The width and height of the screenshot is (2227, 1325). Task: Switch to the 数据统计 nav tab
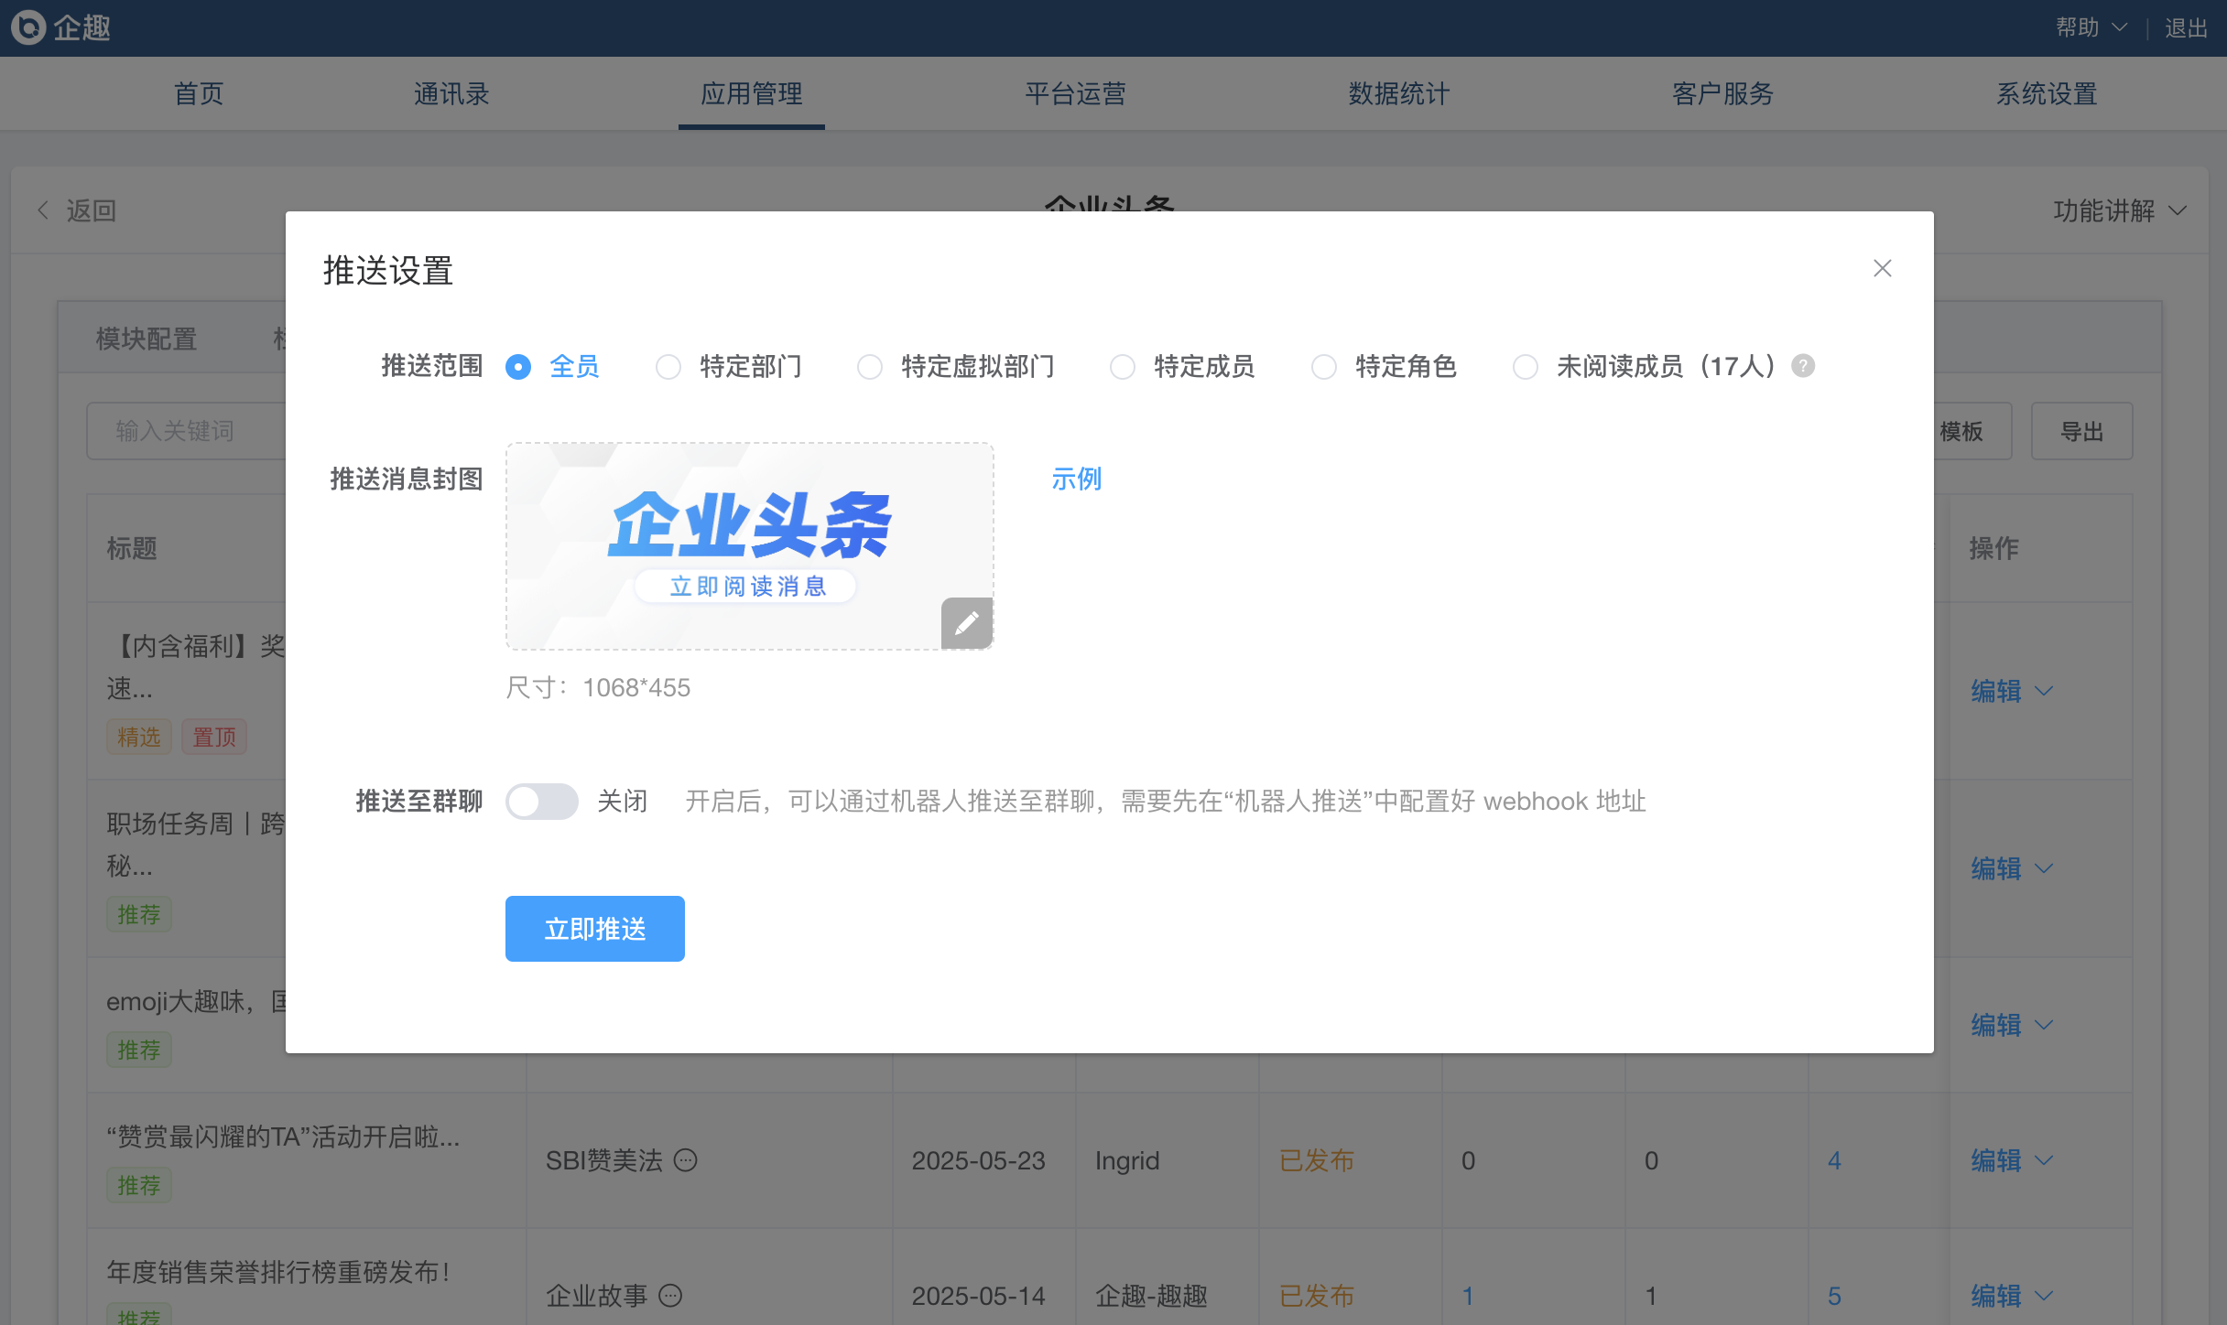point(1398,93)
